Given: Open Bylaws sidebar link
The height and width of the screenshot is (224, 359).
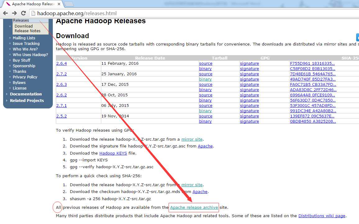Looking at the screenshot, I should point(19,83).
